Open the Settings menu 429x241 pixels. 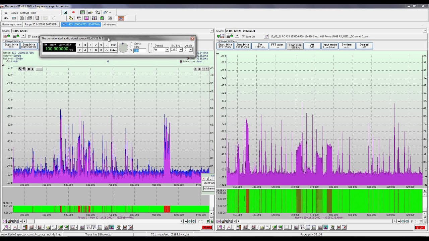click(x=24, y=13)
